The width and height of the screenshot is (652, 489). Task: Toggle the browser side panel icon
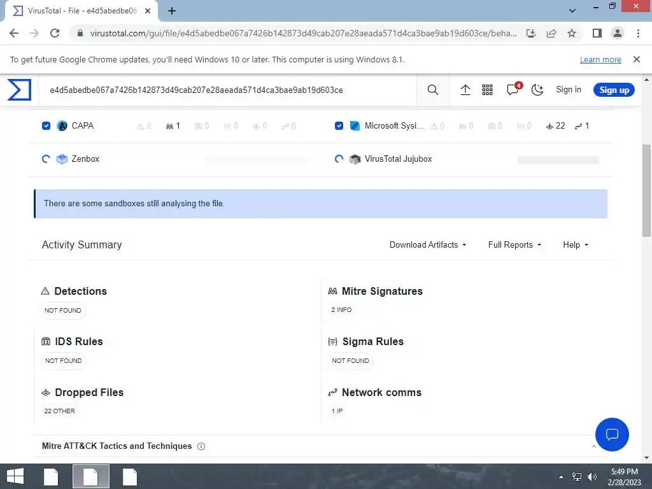point(597,33)
